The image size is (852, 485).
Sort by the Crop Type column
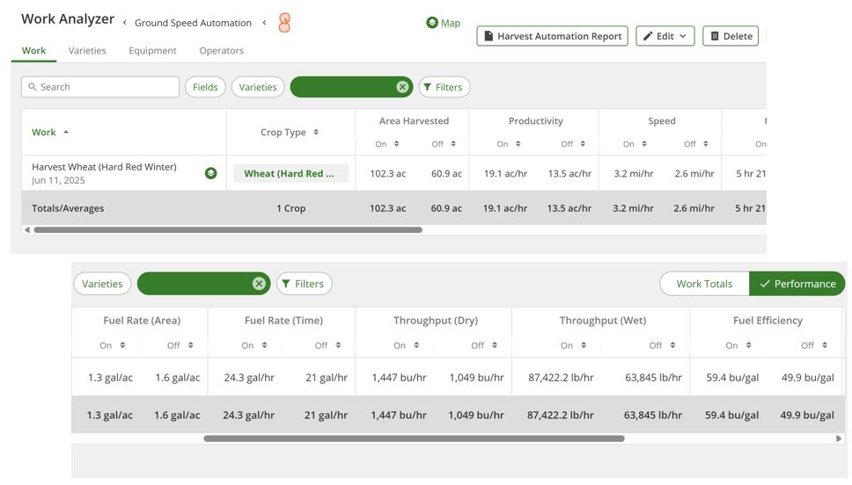(x=290, y=133)
